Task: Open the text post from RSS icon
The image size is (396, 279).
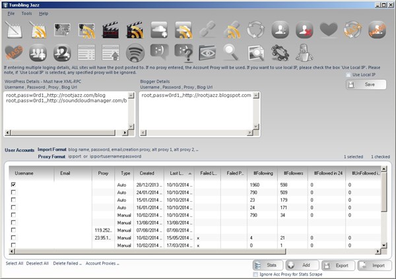Action: pos(38,30)
